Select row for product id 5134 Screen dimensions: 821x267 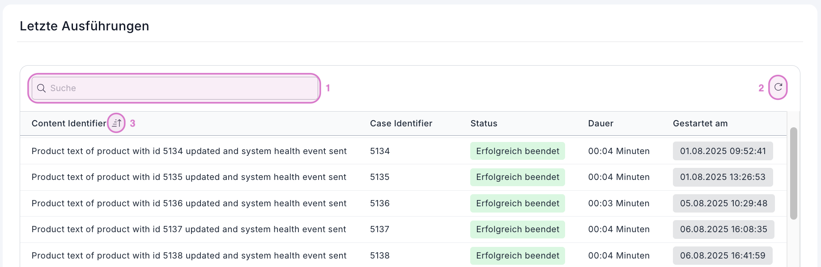189,151
